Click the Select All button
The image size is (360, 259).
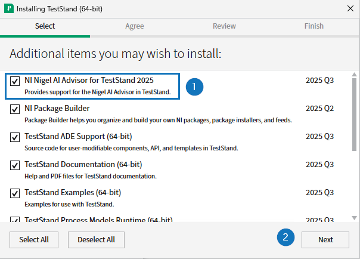tap(34, 240)
